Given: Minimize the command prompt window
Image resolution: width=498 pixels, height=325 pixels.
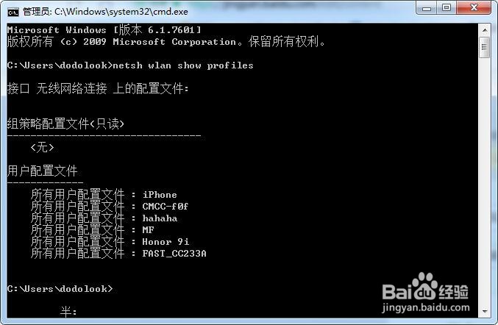Looking at the screenshot, I should (427, 8).
